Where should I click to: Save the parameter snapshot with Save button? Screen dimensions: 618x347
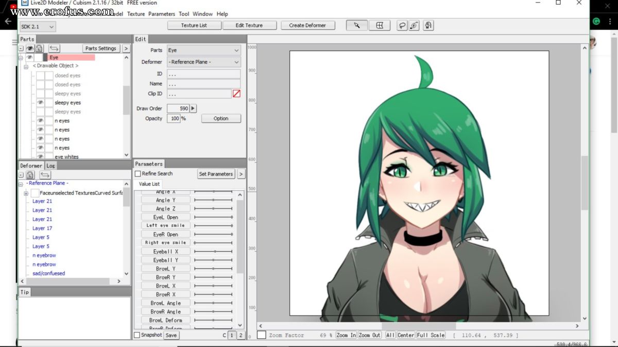pos(171,335)
